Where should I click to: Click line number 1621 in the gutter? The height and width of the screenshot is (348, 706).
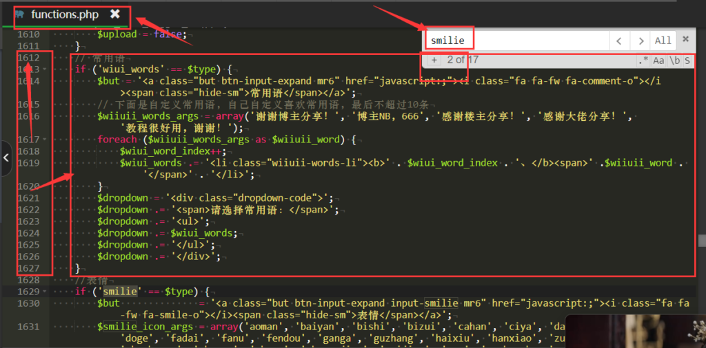[28, 198]
